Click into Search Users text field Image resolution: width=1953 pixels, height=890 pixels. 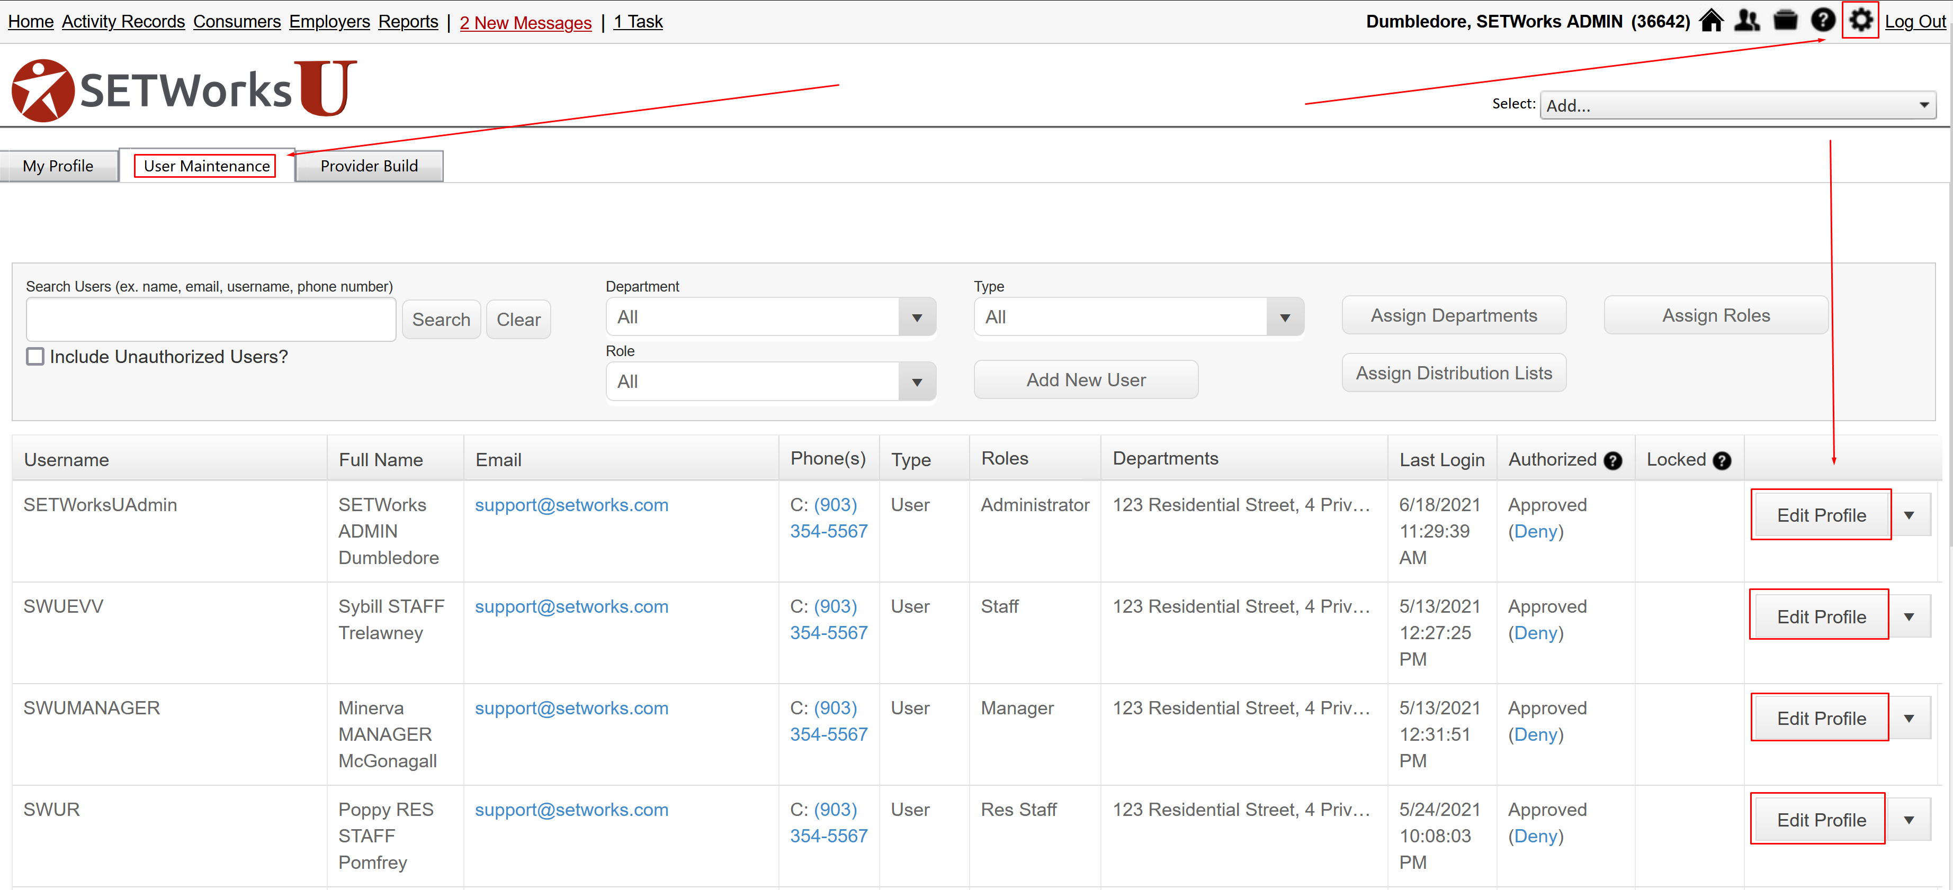click(x=211, y=320)
